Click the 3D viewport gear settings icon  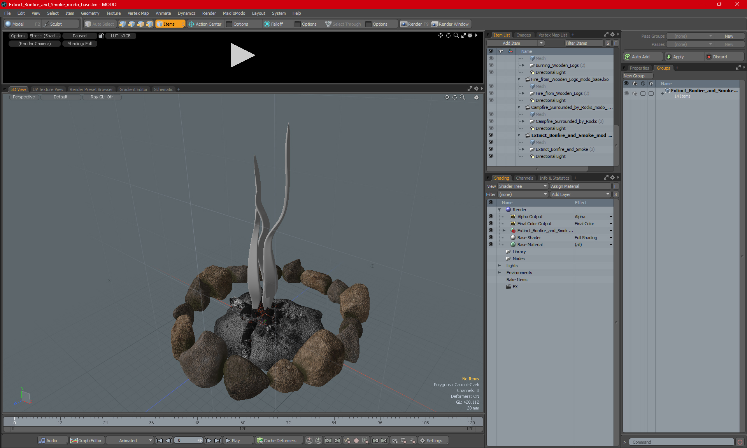click(476, 97)
